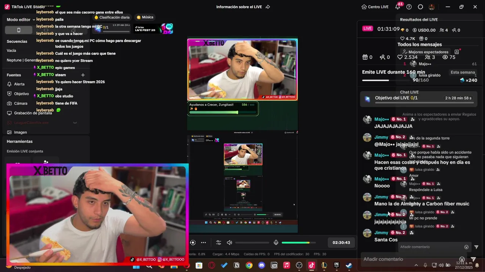Open the notebook icon beside Mejores espectadores
Viewport: 485px width, 272px height.
pyautogui.click(x=457, y=52)
